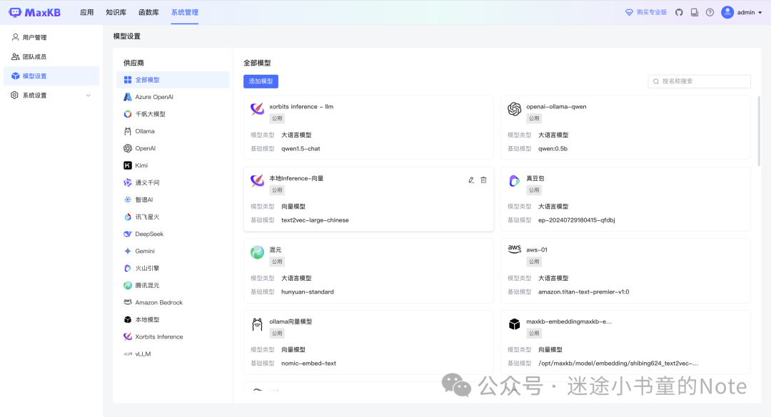This screenshot has width=771, height=417.
Task: Switch to the 函数库 tab
Action: click(x=148, y=12)
